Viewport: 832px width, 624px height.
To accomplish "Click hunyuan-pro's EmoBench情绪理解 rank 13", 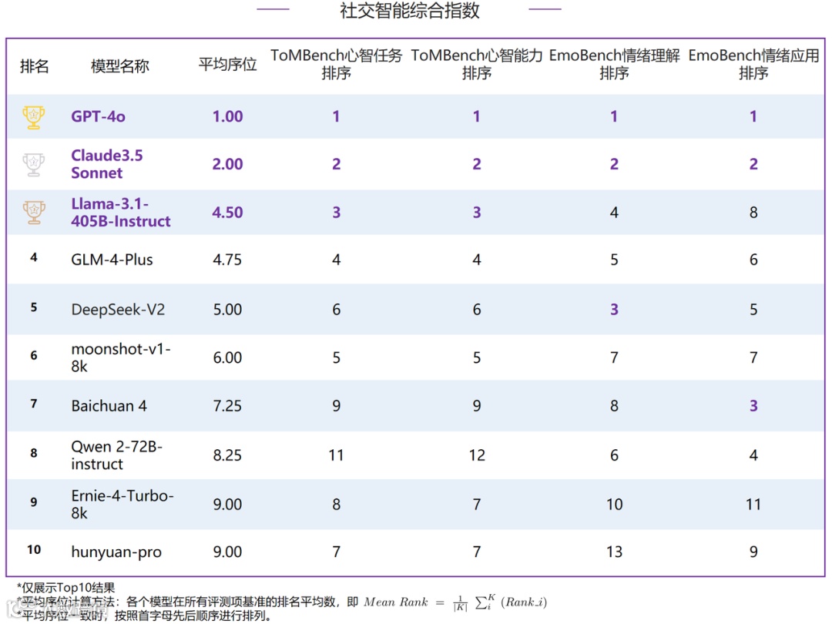I will point(615,552).
